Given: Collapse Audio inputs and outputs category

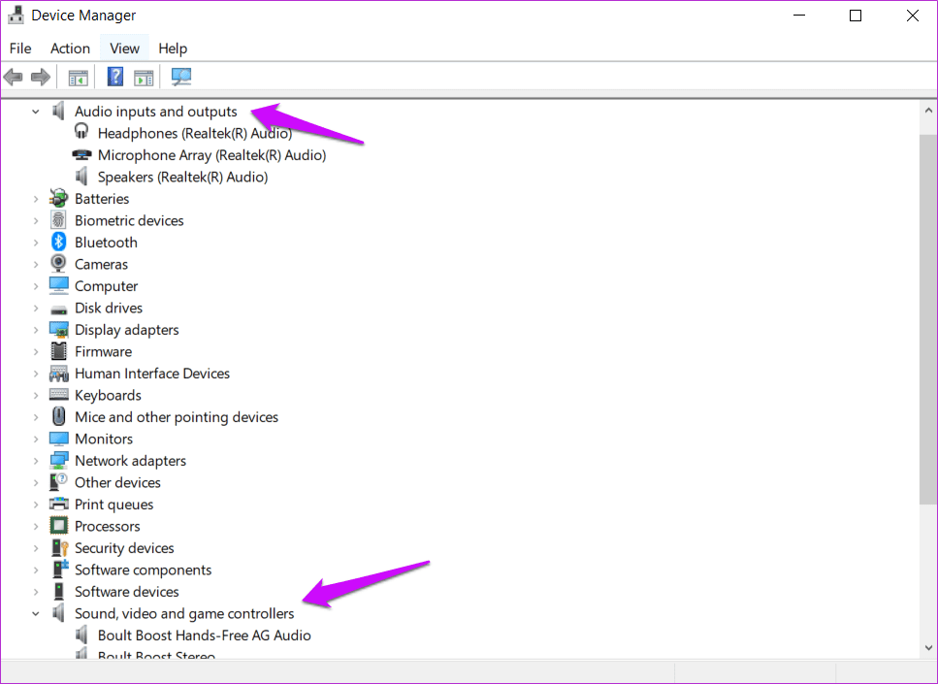Looking at the screenshot, I should (x=36, y=112).
